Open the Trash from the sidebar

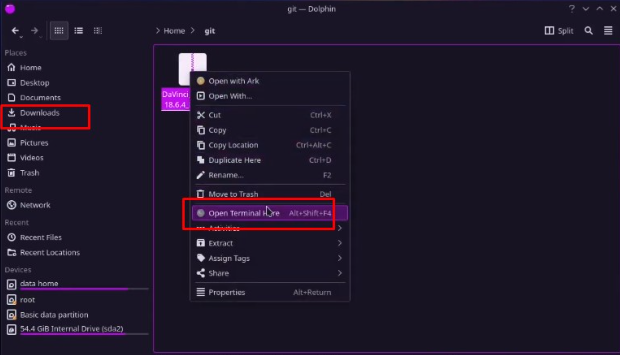(x=29, y=173)
